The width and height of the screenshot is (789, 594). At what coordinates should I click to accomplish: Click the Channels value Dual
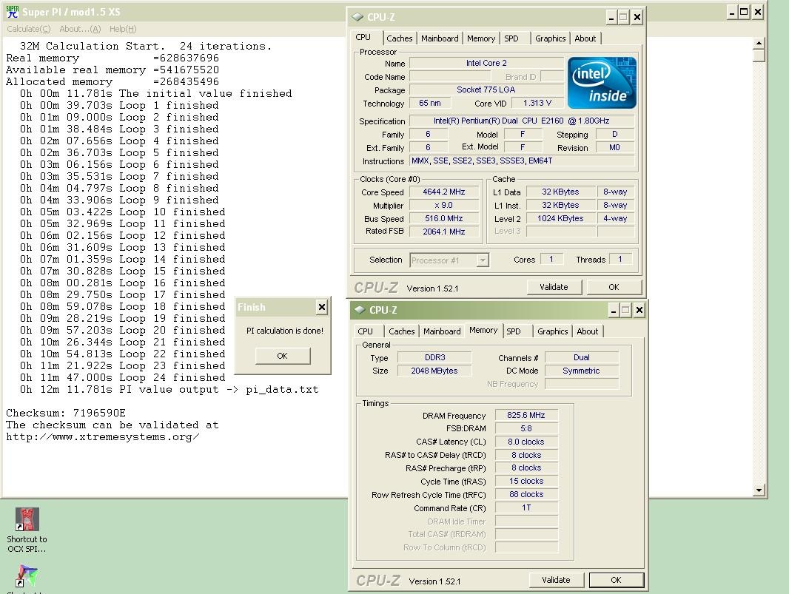pyautogui.click(x=582, y=357)
